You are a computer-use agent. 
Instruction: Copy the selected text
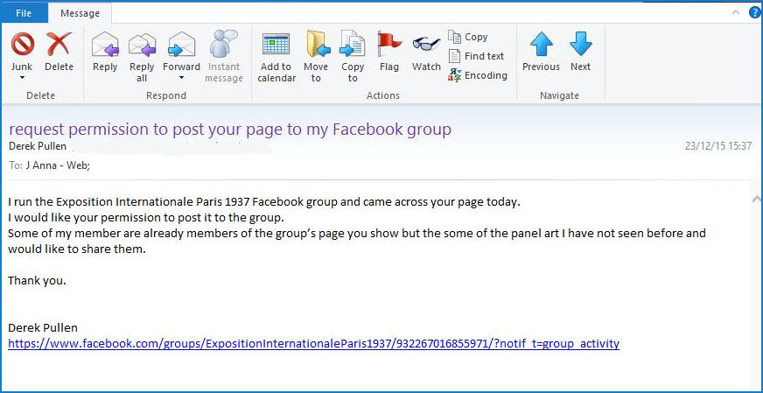pyautogui.click(x=468, y=37)
